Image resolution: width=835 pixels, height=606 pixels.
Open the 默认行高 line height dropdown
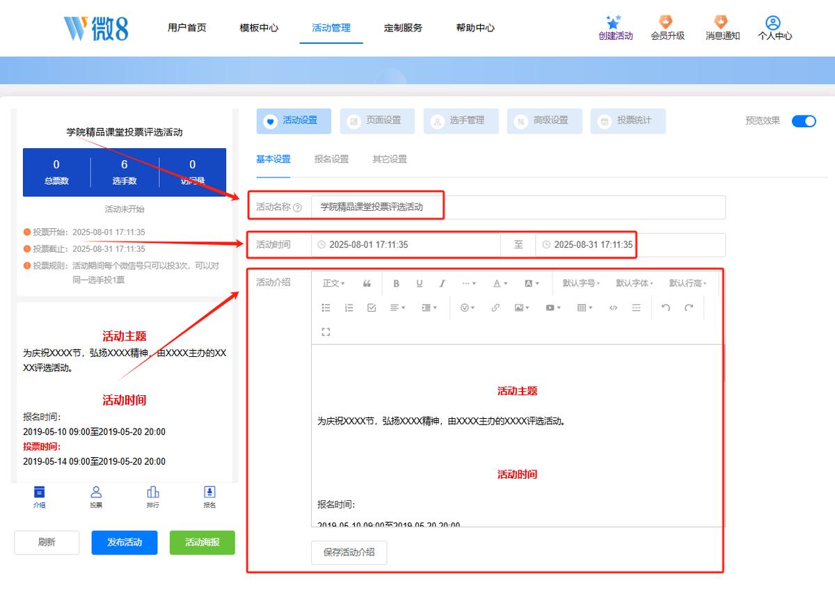point(687,283)
